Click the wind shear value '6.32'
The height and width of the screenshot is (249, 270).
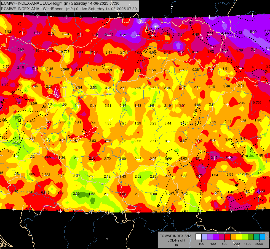pos(184,176)
